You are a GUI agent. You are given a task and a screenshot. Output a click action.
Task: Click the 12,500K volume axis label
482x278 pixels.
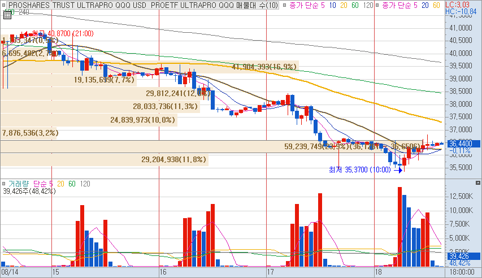pos(461,196)
